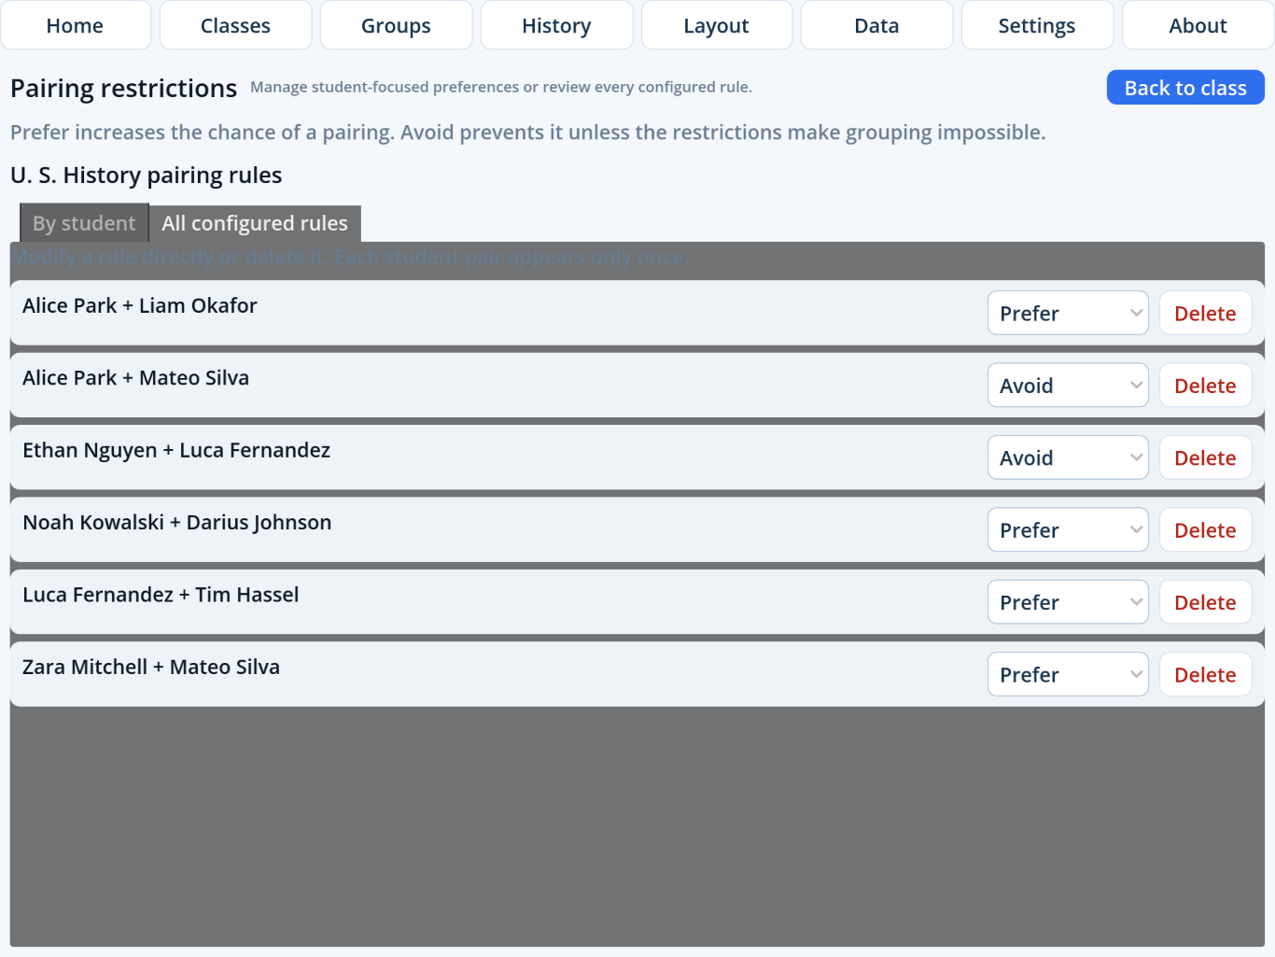
Task: Delete the Alice Park + Mateo Silva rule
Action: pyautogui.click(x=1205, y=385)
